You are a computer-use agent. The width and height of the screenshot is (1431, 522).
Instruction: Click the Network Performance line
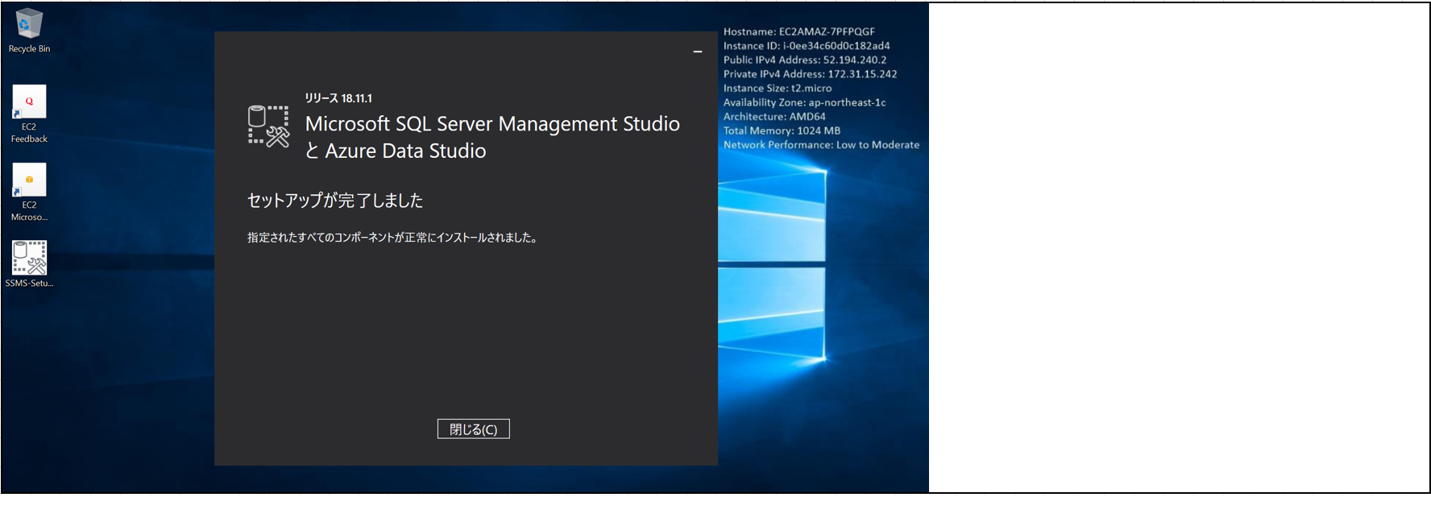click(821, 145)
